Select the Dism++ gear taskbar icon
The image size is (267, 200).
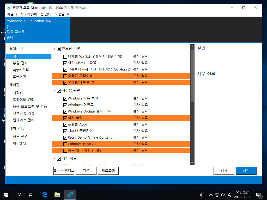[70, 195]
